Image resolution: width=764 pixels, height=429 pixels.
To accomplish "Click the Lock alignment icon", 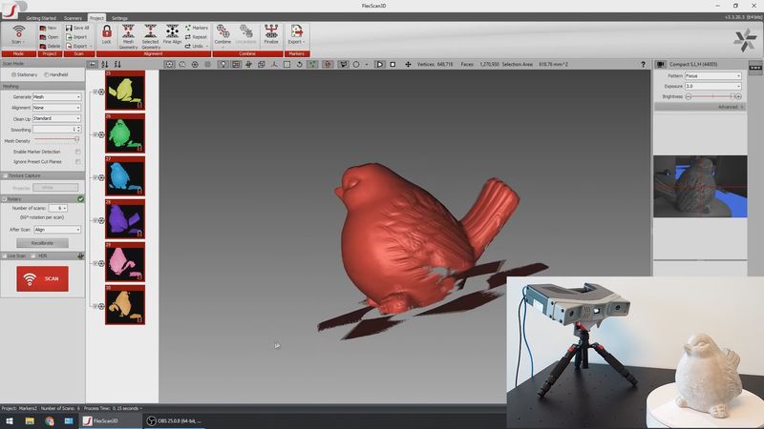I will click(x=106, y=34).
